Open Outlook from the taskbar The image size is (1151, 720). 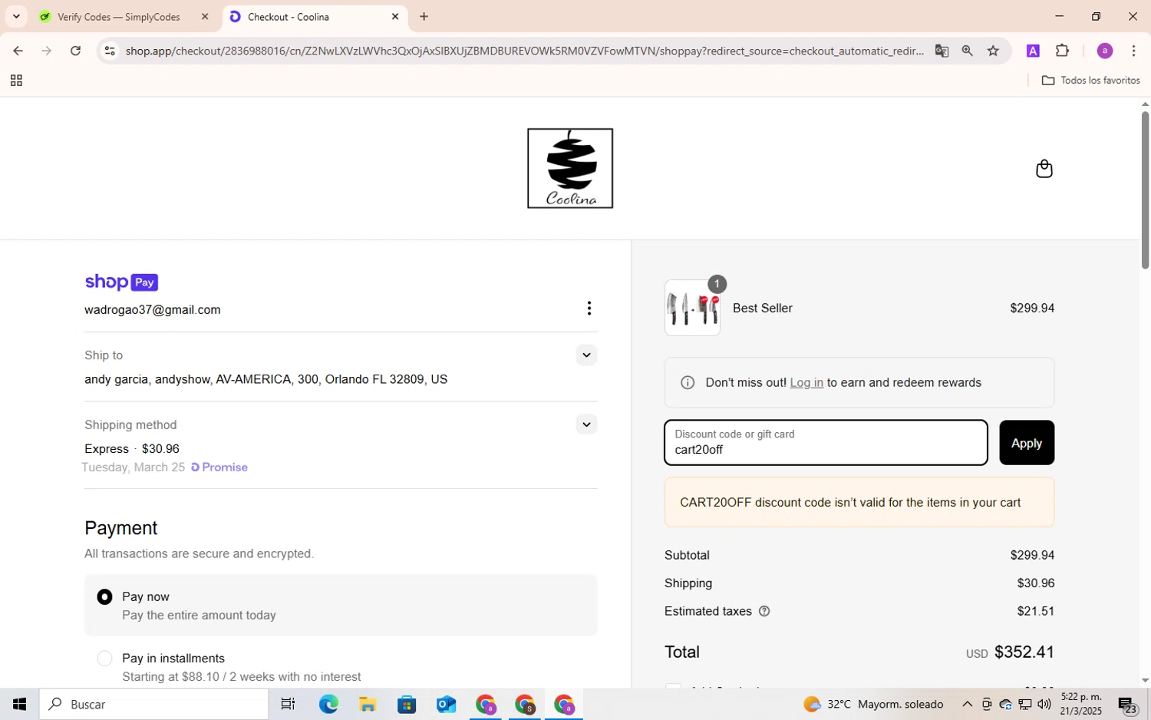click(446, 704)
